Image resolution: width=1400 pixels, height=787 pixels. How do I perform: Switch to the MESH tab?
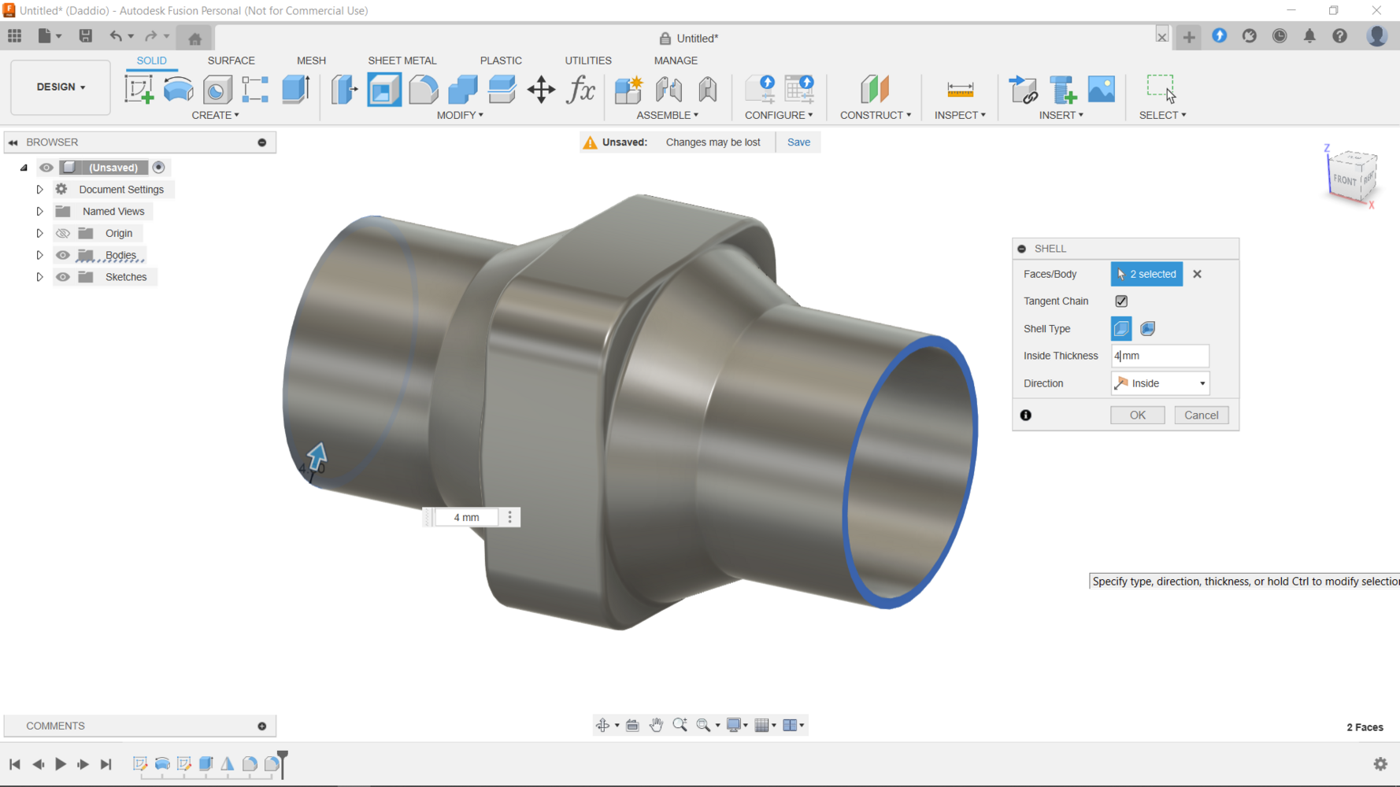311,61
